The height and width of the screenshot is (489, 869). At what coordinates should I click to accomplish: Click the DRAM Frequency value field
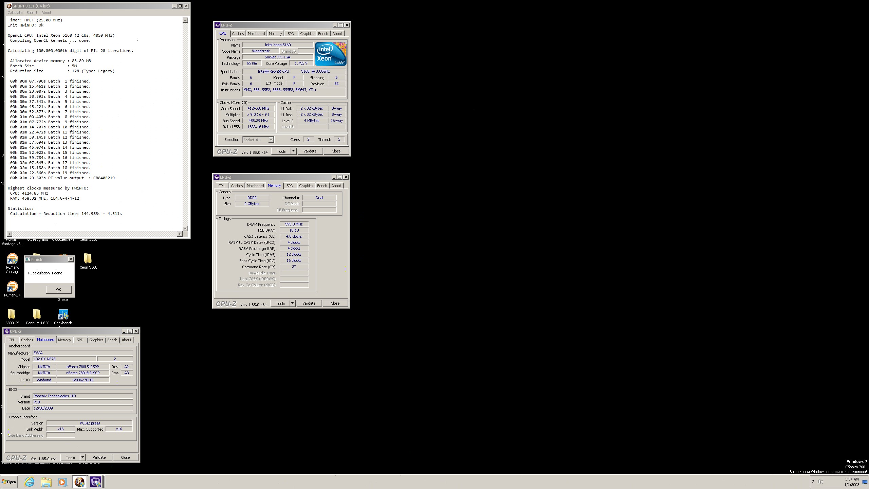[x=294, y=224]
